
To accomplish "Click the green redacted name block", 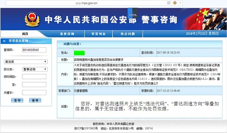I will (x=79, y=52).
